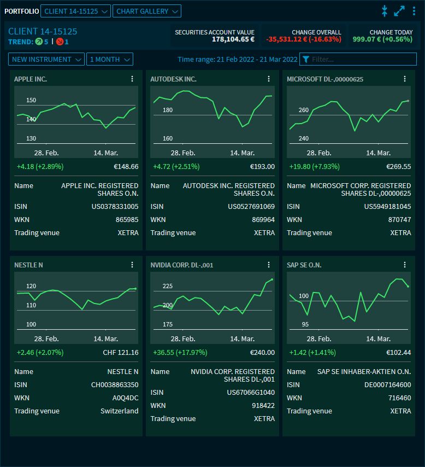The height and width of the screenshot is (467, 425).
Task: Click into the Filter input field
Action: pyautogui.click(x=361, y=59)
